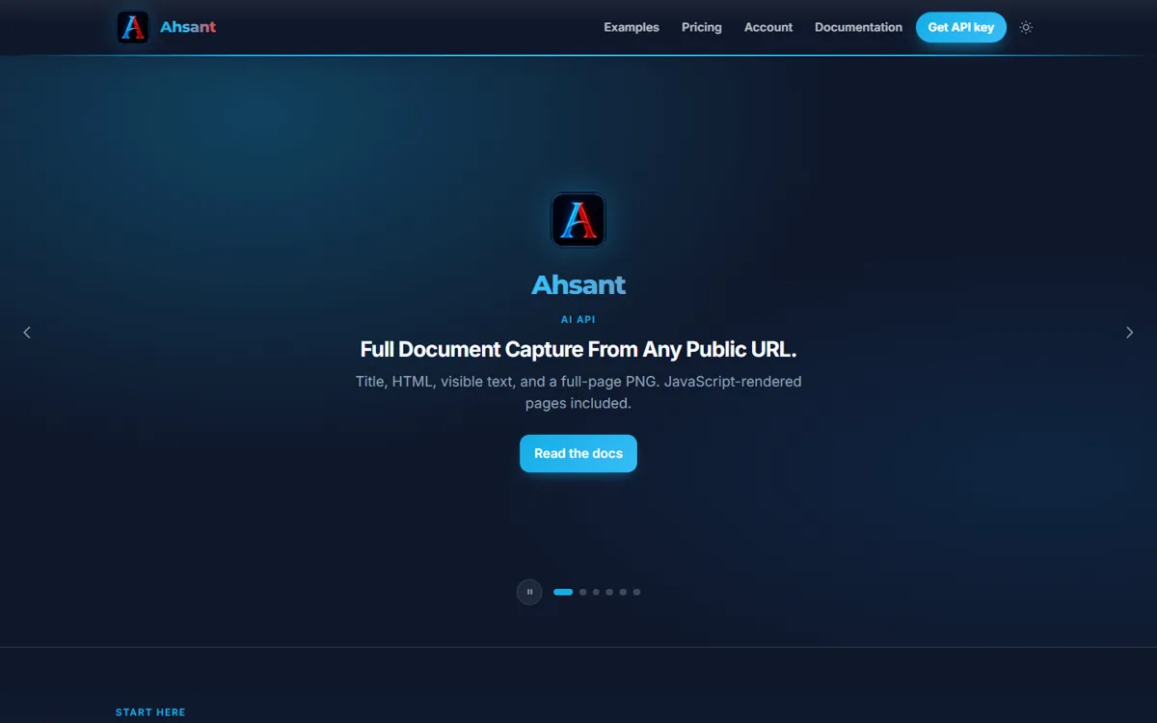Open the Examples menu item
The height and width of the screenshot is (723, 1157).
[632, 27]
